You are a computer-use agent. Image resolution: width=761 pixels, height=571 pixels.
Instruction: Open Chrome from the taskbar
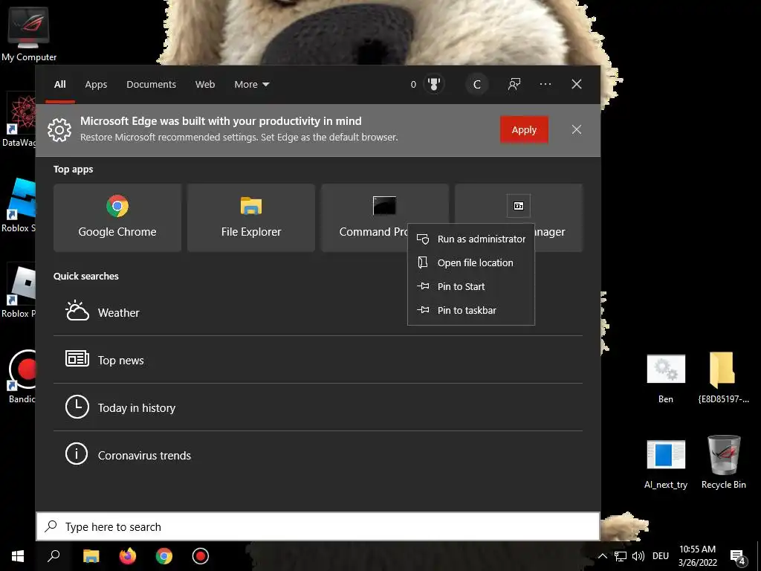coord(164,556)
